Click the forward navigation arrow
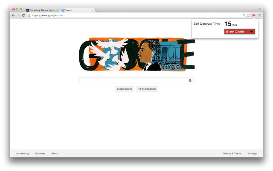Viewport: 273px width, 171px height. tap(18, 15)
